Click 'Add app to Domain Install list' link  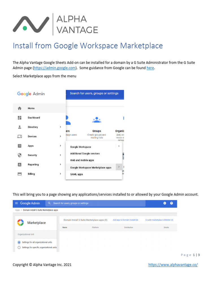tap(125, 220)
